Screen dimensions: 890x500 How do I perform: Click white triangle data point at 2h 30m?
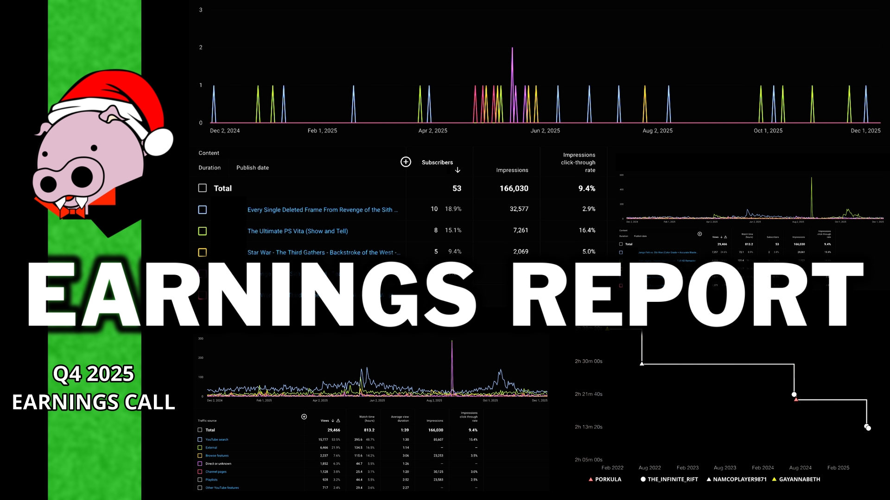coord(642,364)
